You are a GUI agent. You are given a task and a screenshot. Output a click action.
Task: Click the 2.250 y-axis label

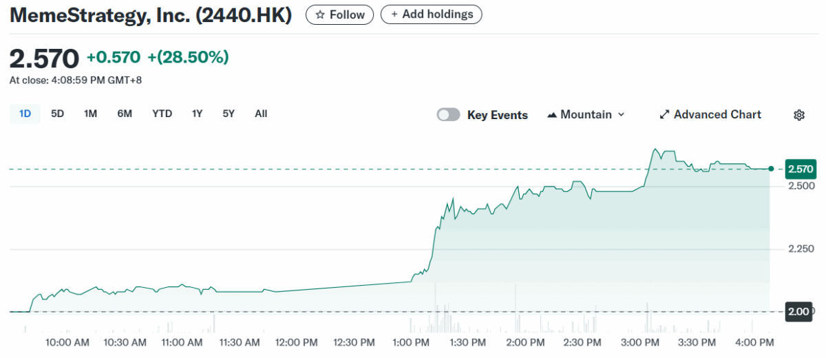(x=802, y=249)
